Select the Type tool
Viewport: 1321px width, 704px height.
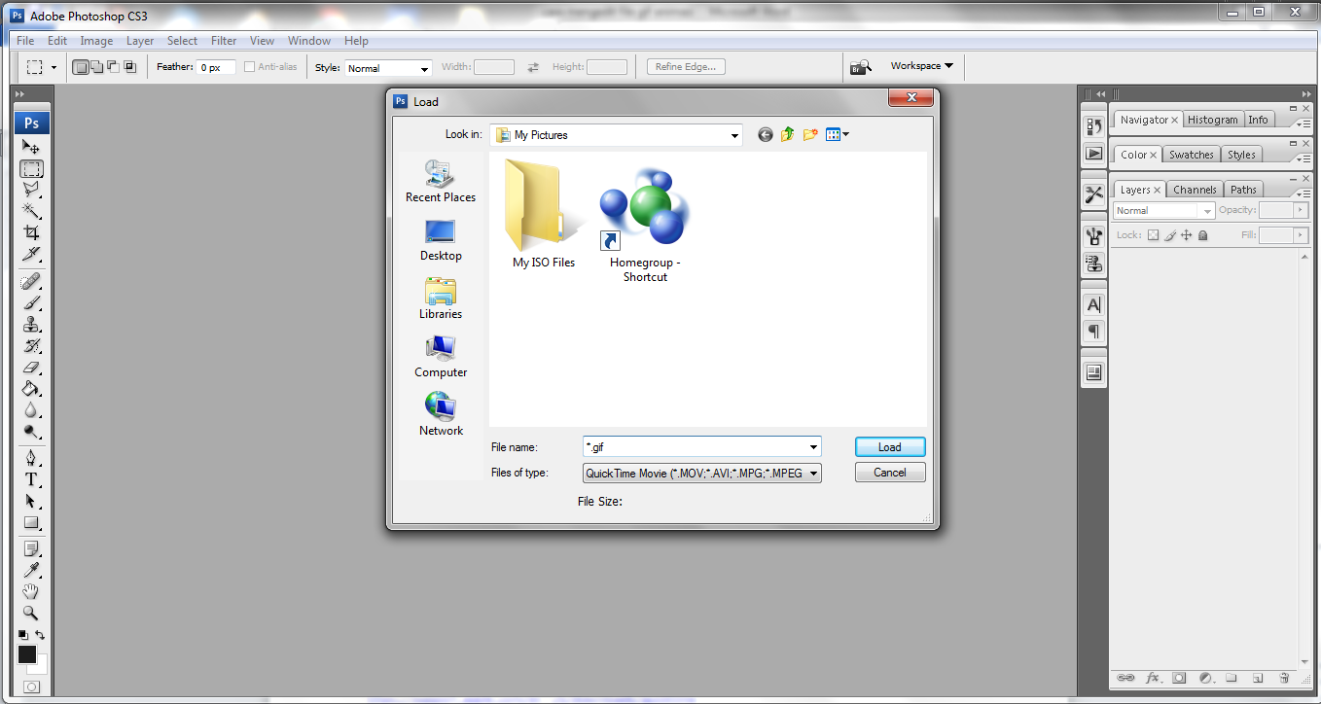[x=31, y=479]
